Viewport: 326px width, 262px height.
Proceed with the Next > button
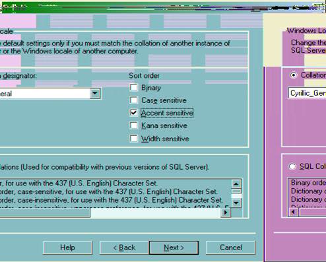pyautogui.click(x=174, y=247)
